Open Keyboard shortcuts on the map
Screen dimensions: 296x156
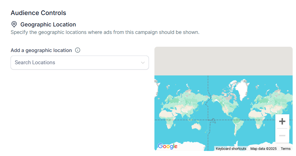pyautogui.click(x=231, y=149)
